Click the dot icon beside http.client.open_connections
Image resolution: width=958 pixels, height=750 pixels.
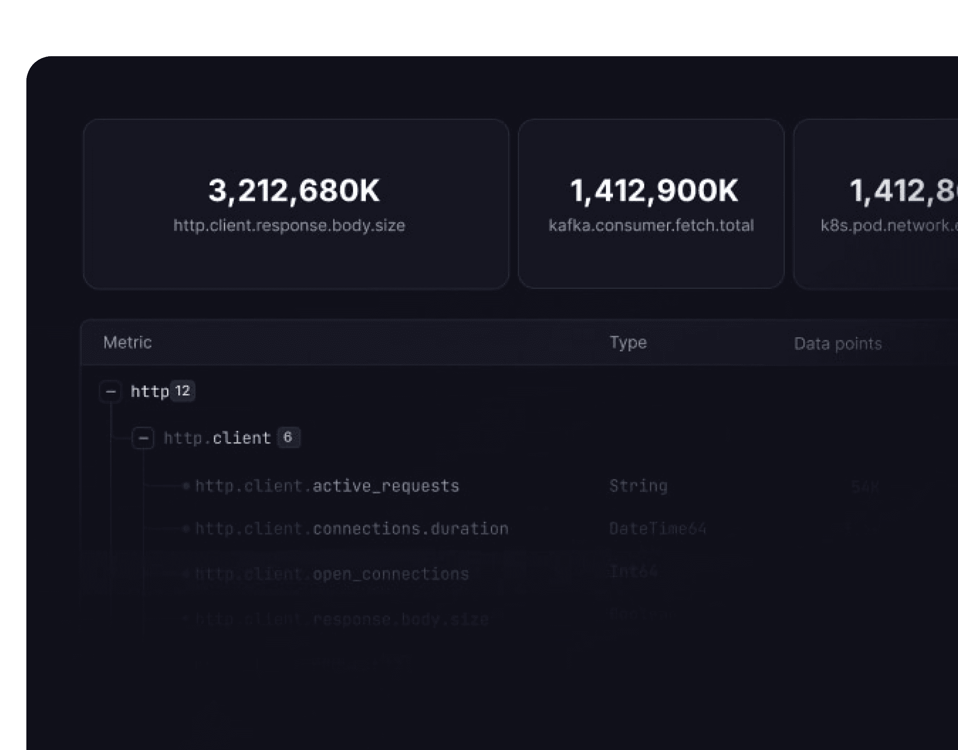(186, 573)
